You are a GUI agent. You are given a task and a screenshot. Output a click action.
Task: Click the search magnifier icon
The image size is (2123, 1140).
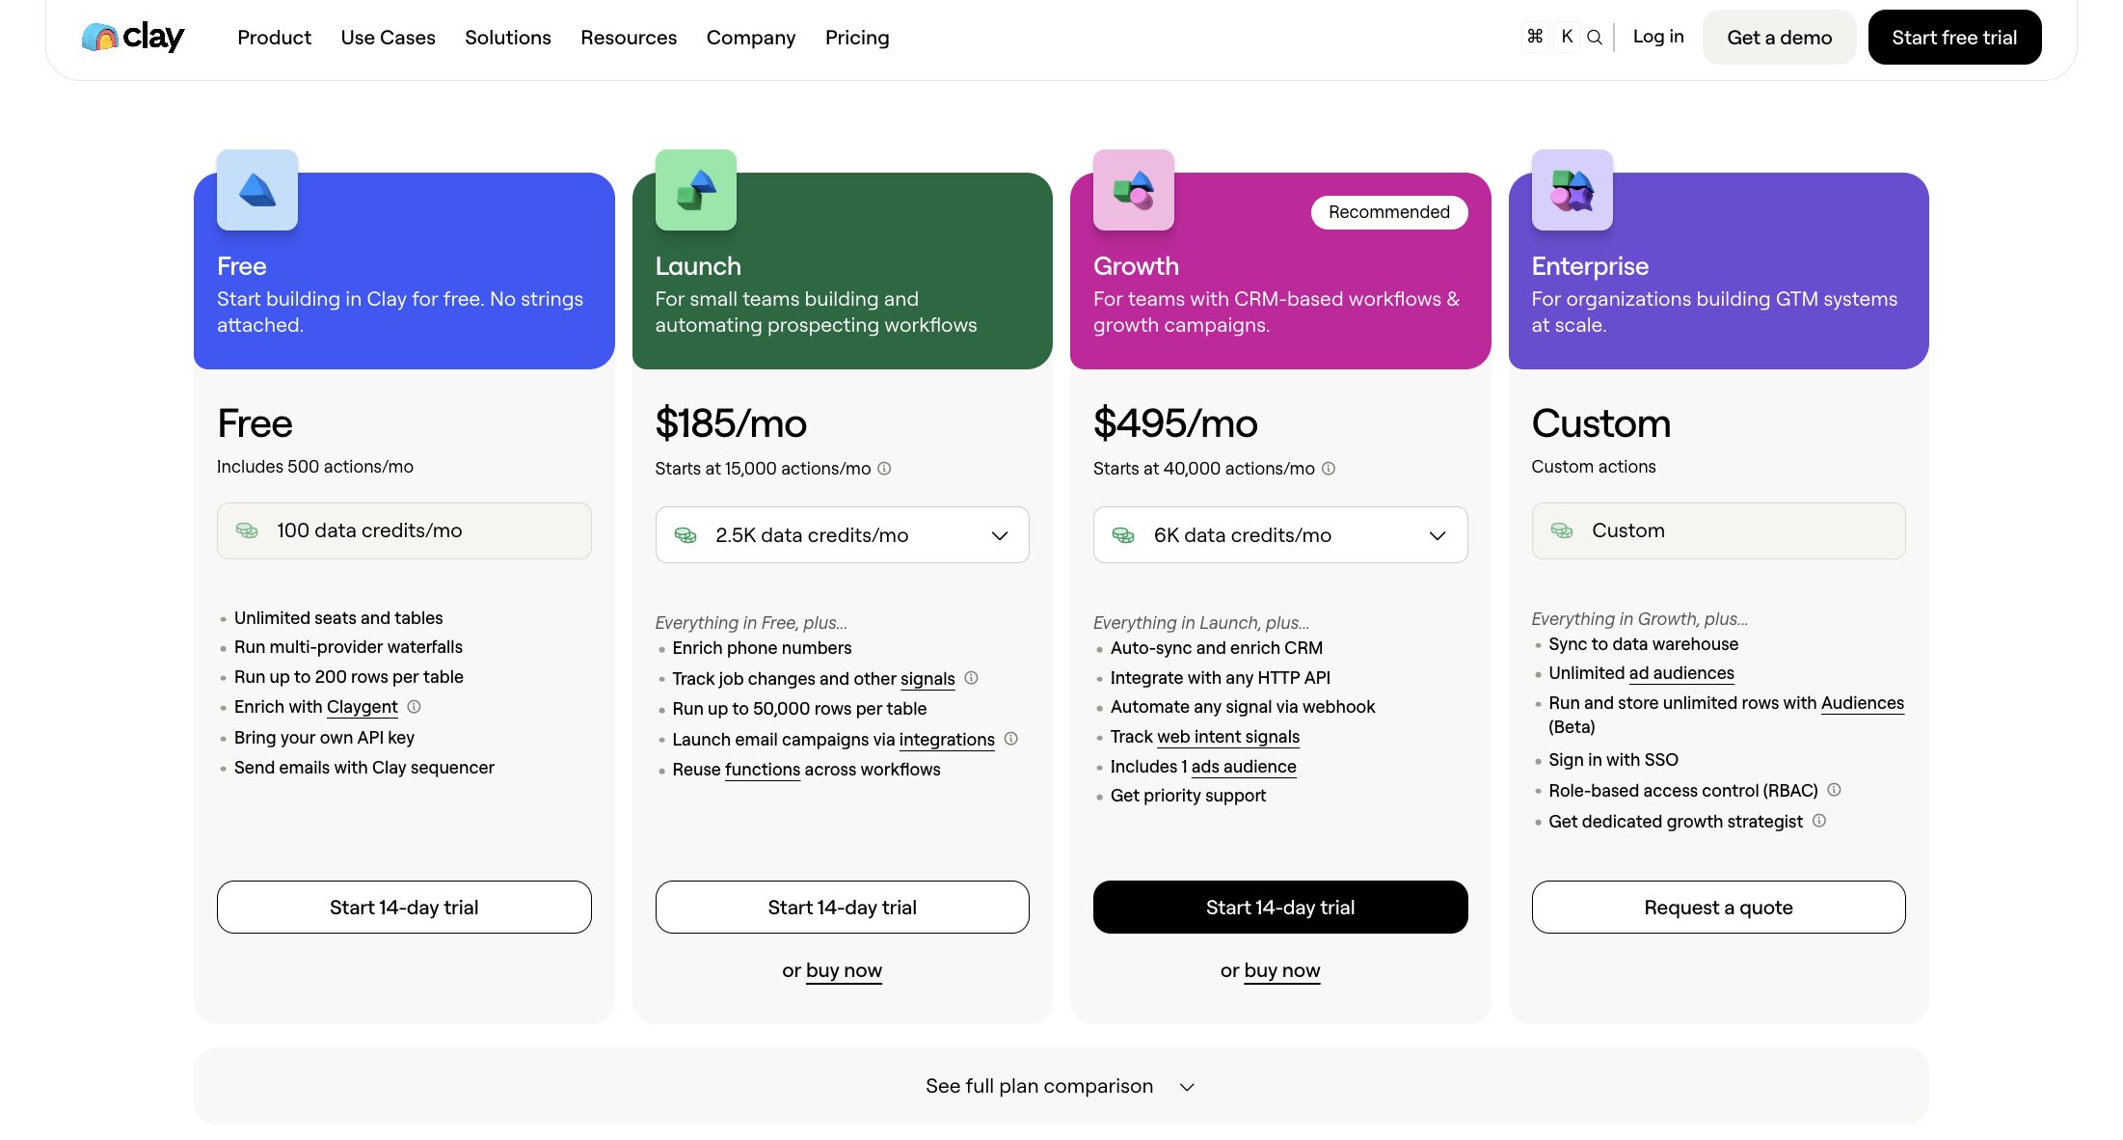tap(1595, 37)
